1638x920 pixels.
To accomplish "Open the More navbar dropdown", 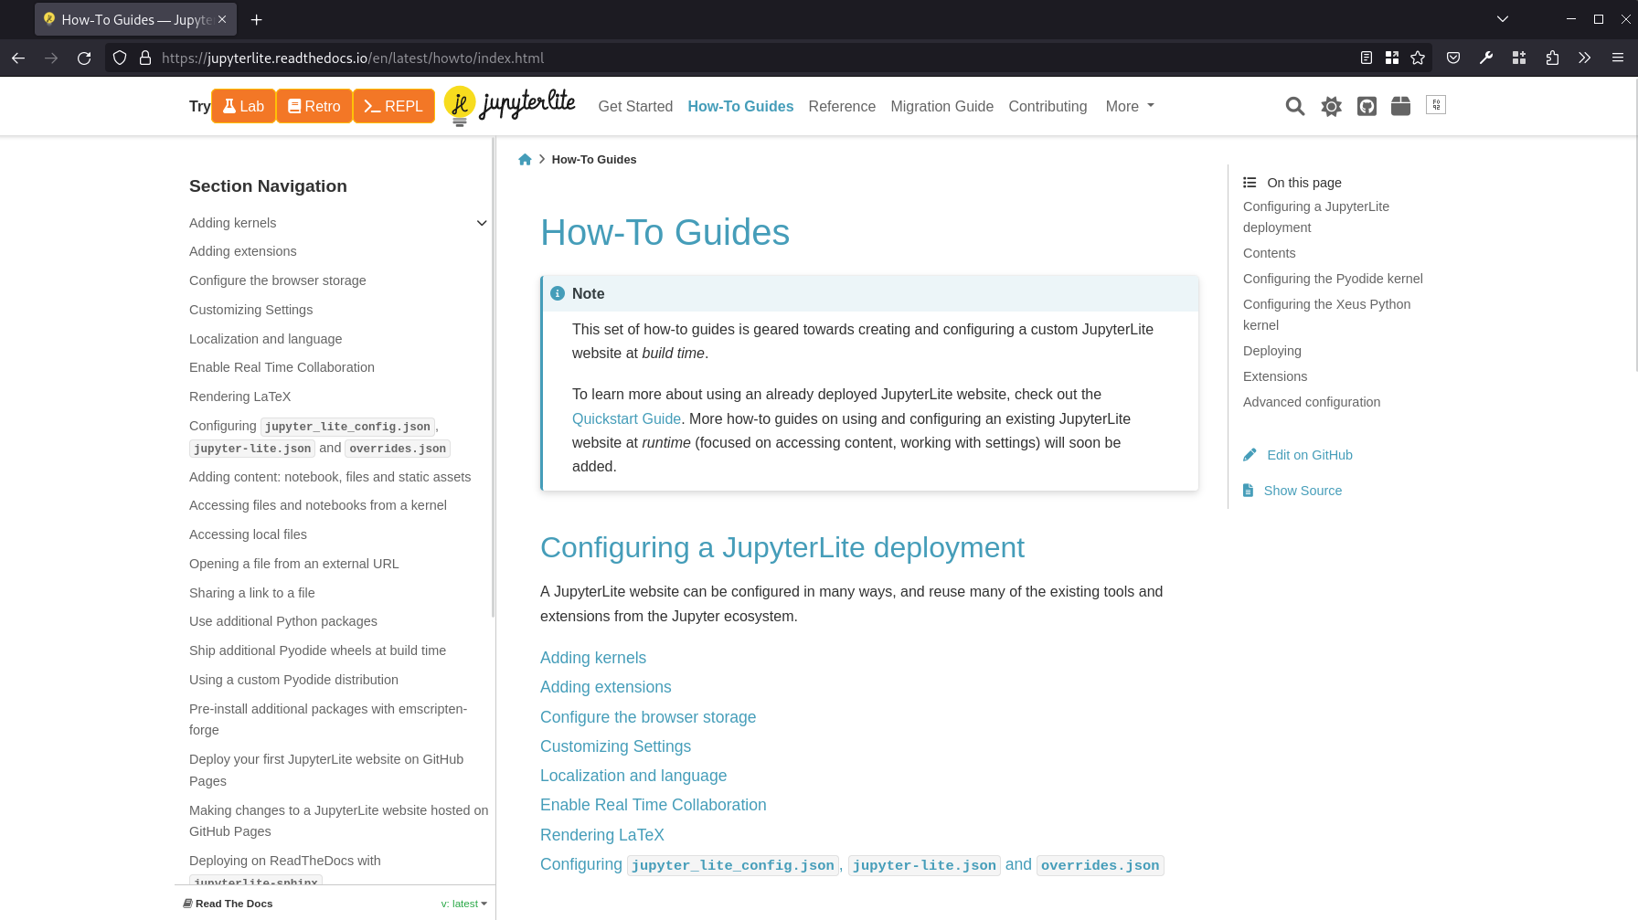I will pyautogui.click(x=1130, y=106).
